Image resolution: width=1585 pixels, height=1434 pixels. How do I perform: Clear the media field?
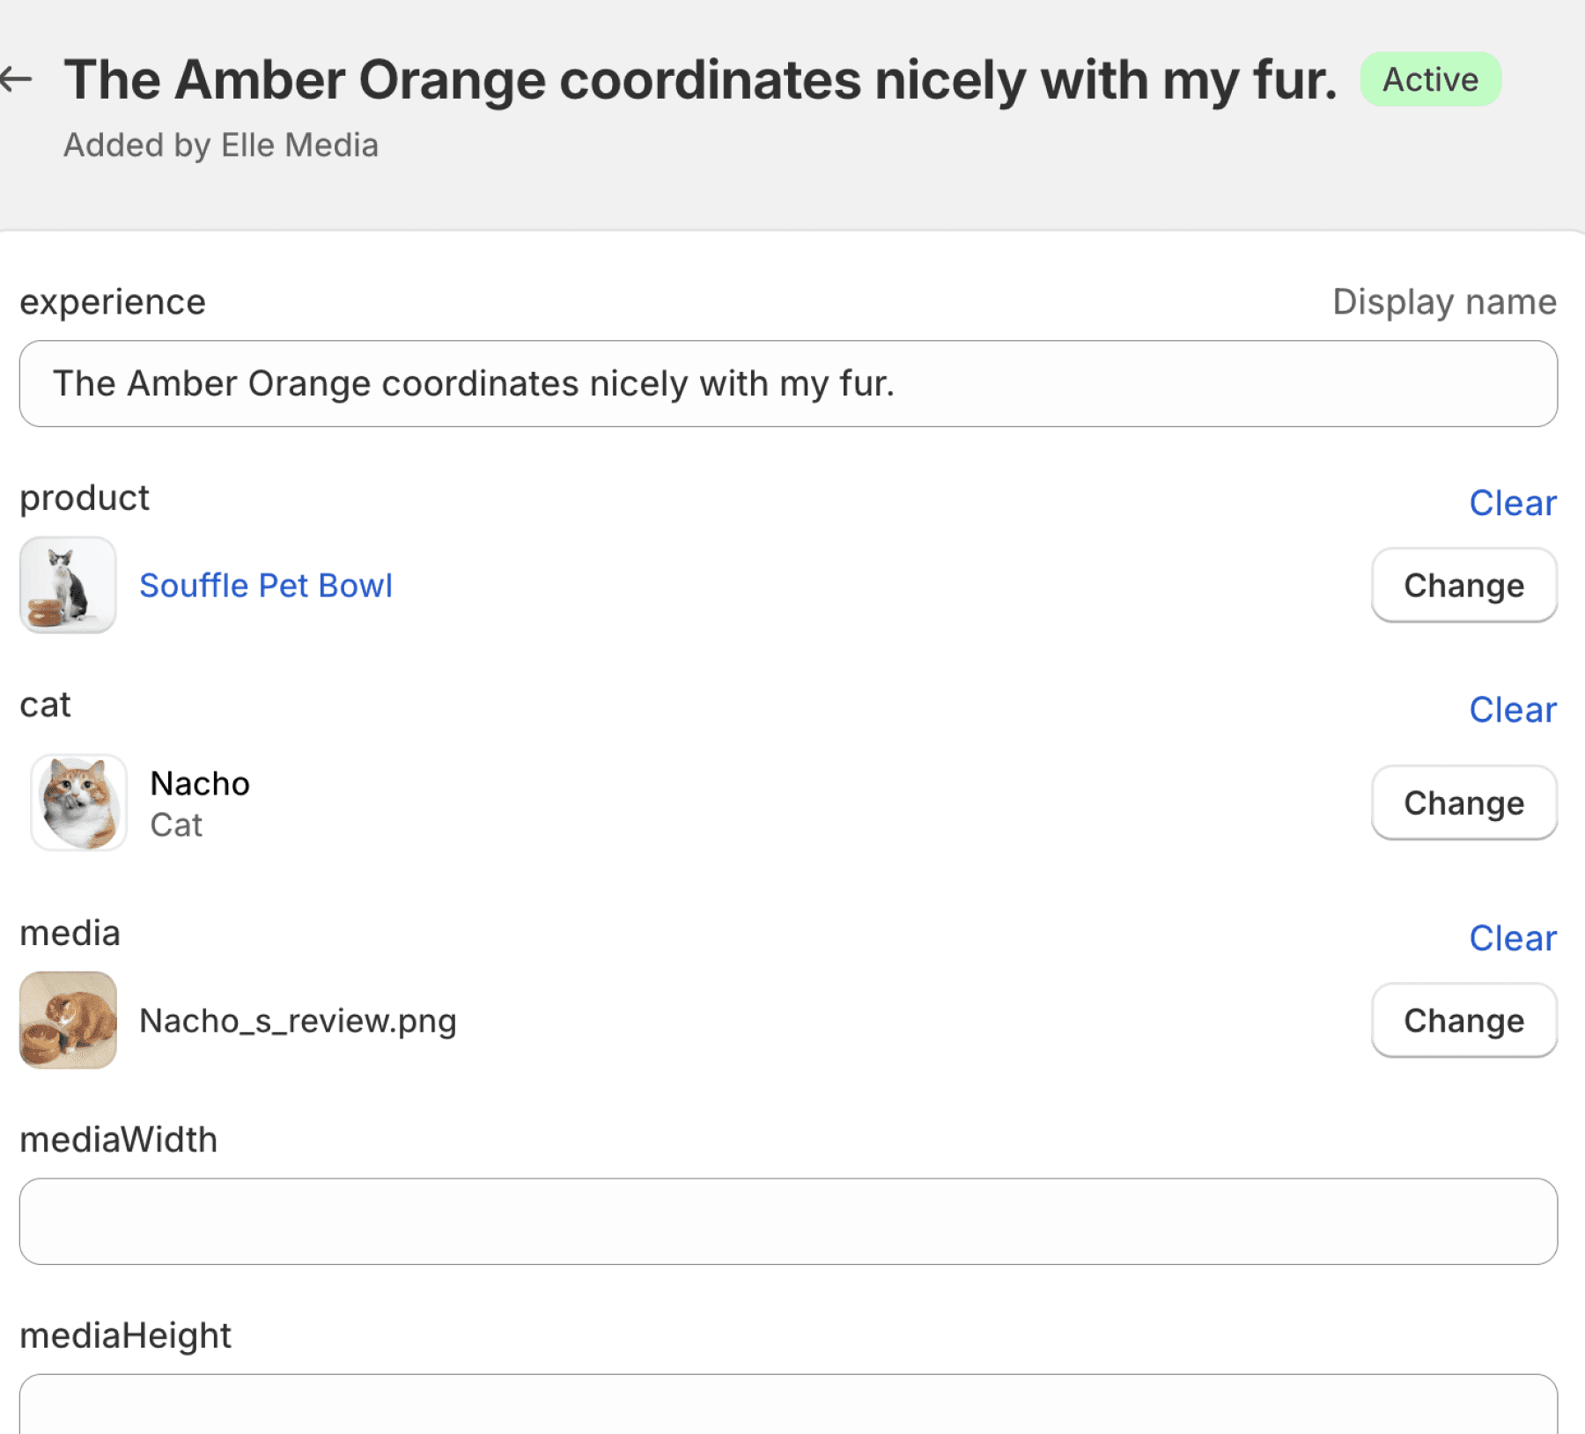[x=1513, y=938]
